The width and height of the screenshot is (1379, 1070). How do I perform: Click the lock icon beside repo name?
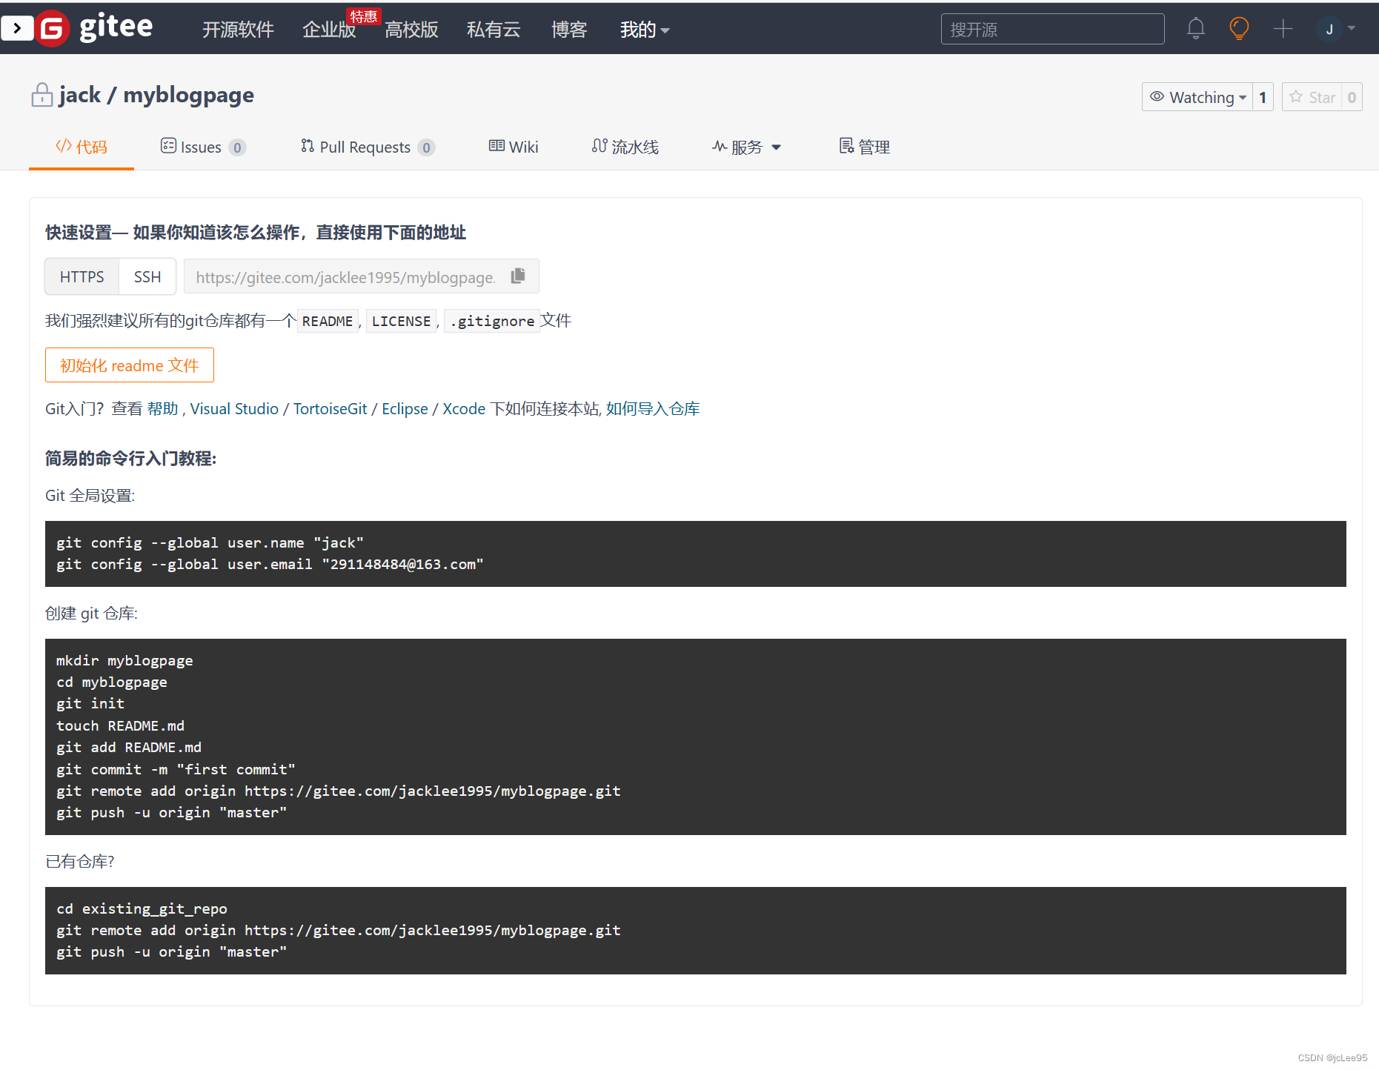[41, 94]
